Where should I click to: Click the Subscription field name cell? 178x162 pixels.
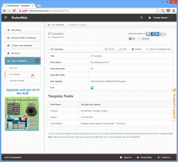(x=63, y=124)
